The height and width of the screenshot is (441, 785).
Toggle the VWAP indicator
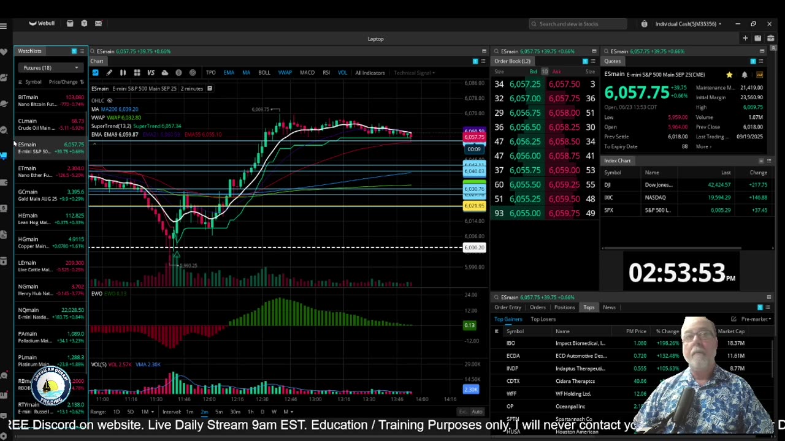pos(285,73)
